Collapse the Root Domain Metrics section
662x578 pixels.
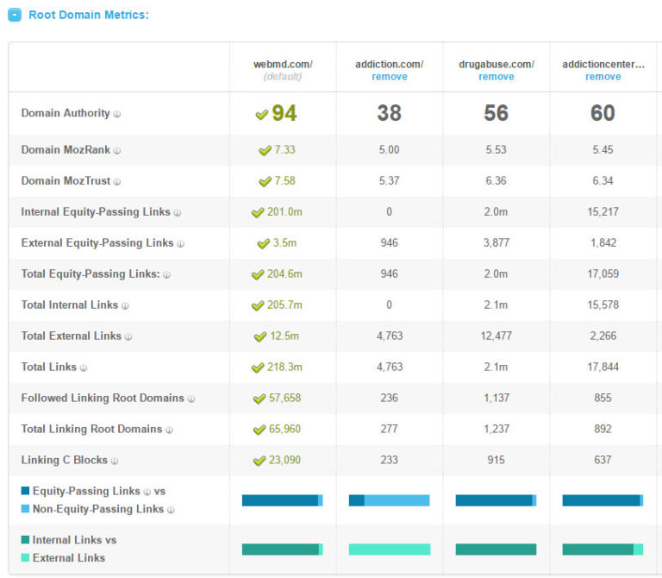pyautogui.click(x=15, y=16)
